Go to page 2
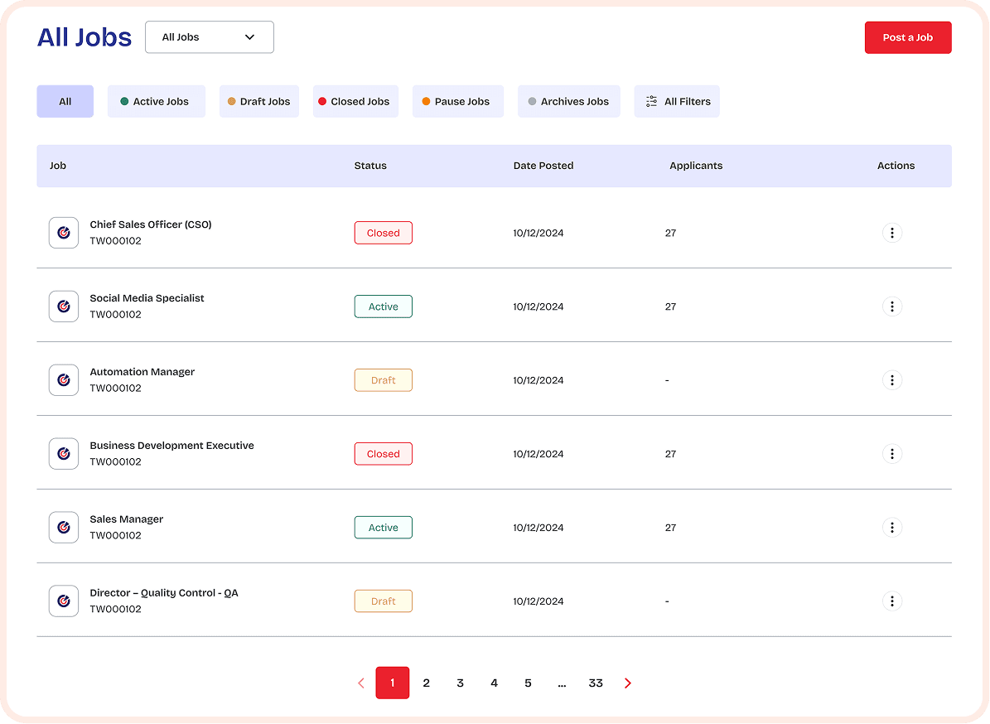 pyautogui.click(x=426, y=683)
